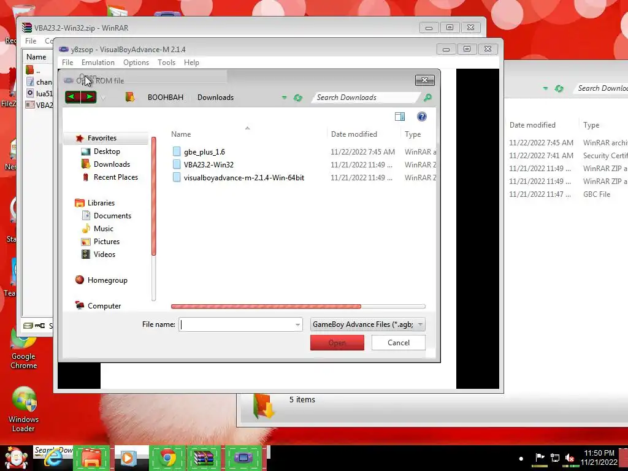Click the Name column header in WinRAR
Viewport: 628px width, 471px height.
pyautogui.click(x=36, y=57)
